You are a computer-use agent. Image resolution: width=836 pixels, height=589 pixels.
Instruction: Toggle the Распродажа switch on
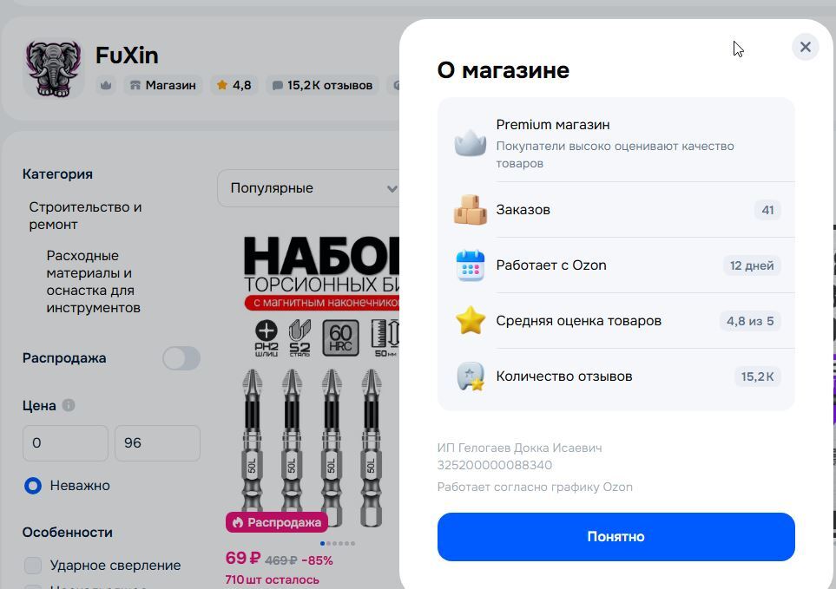[181, 358]
